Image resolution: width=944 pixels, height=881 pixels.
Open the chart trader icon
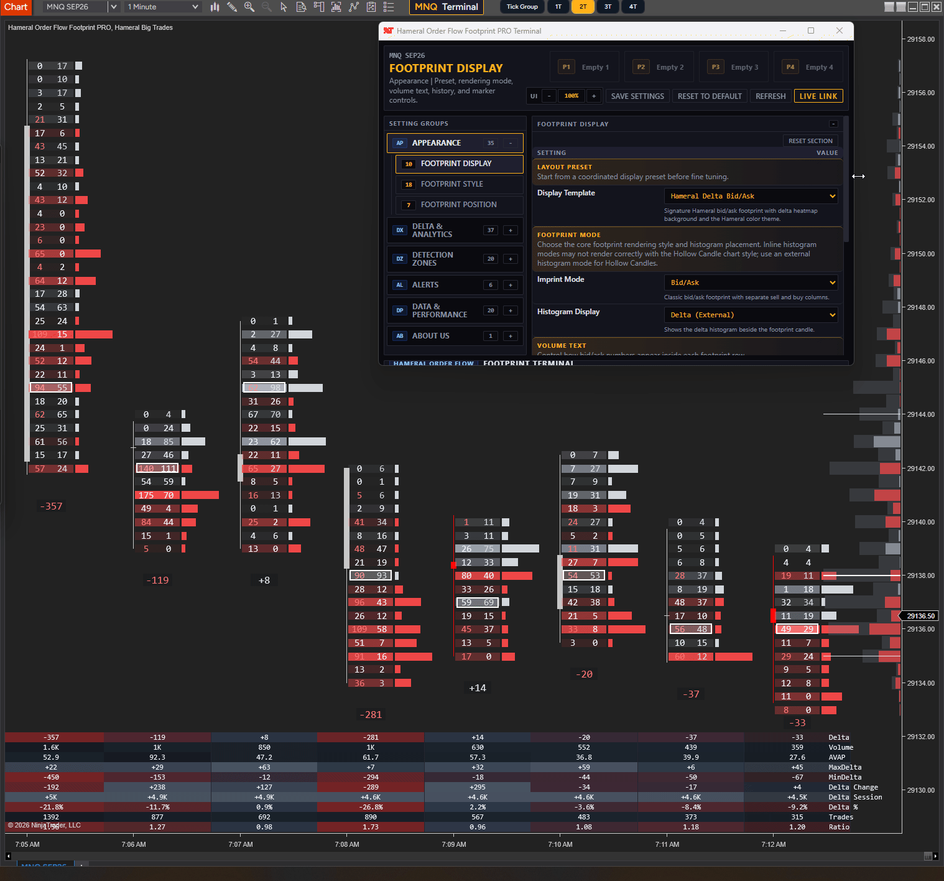click(319, 7)
